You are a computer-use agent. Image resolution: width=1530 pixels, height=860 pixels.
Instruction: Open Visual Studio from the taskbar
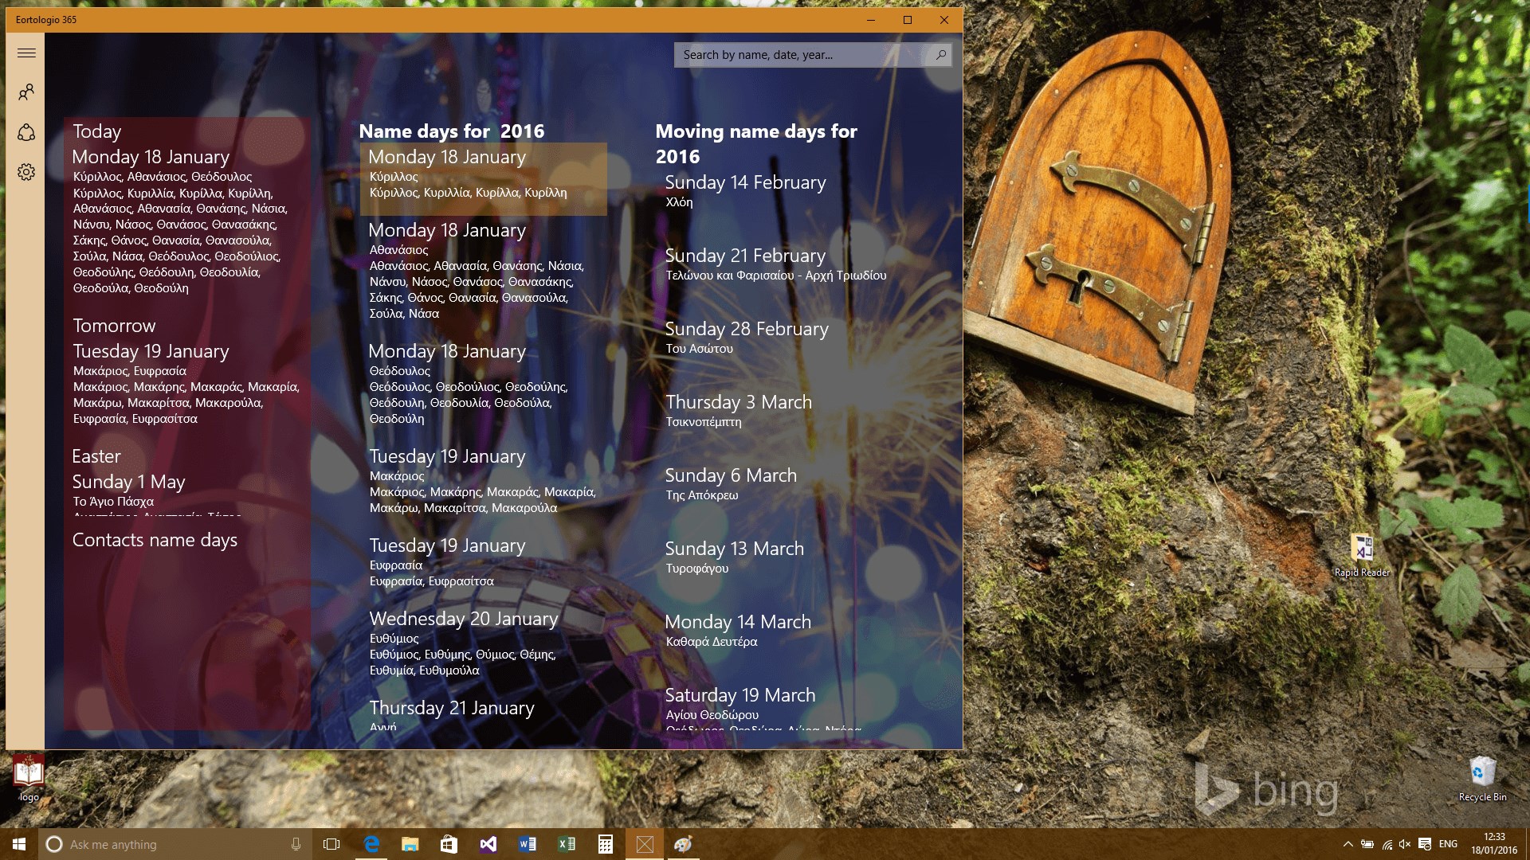coord(488,844)
